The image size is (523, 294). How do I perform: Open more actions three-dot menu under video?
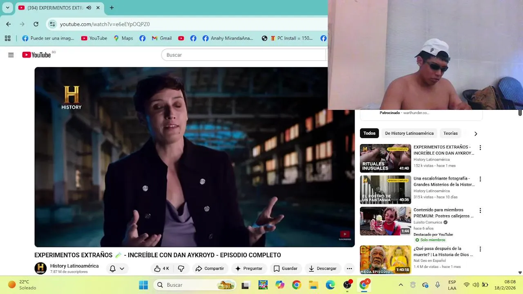(x=349, y=268)
